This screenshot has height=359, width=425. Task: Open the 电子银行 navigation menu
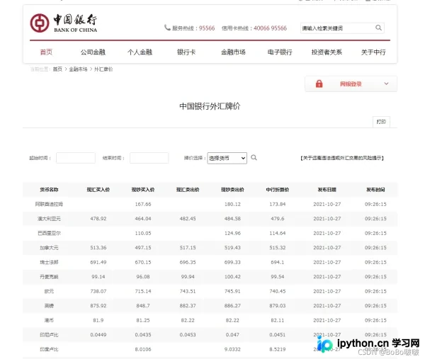pos(280,52)
